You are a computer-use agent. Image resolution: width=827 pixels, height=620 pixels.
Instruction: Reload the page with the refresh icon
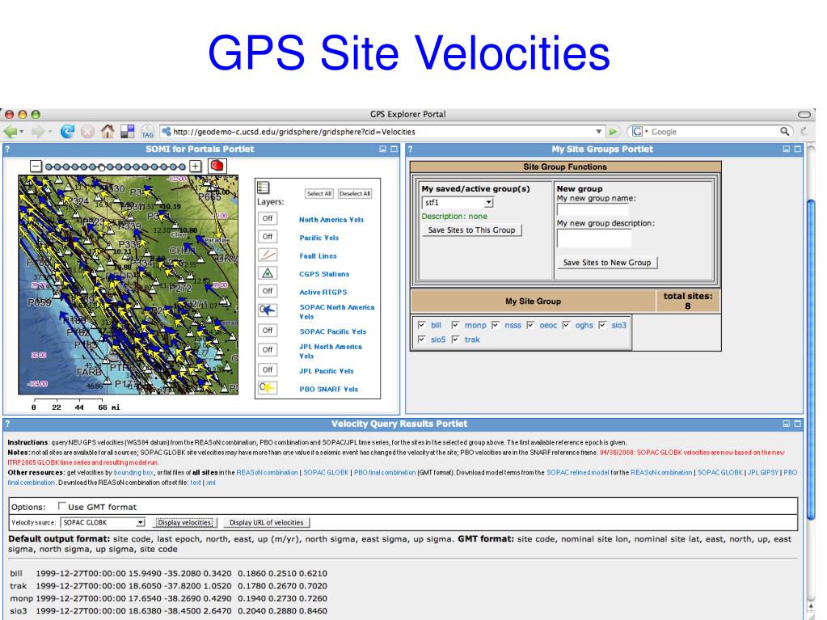tap(67, 131)
